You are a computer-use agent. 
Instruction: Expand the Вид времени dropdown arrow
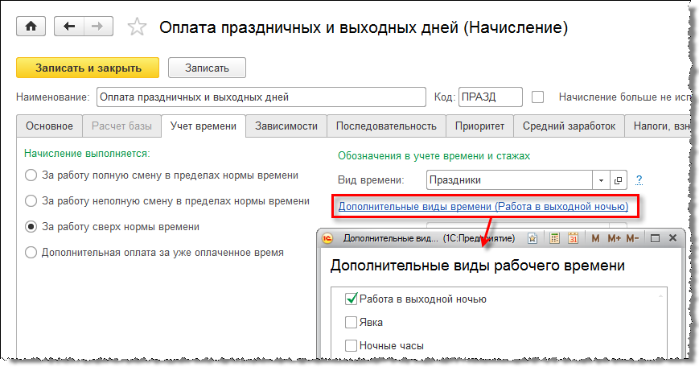point(601,180)
